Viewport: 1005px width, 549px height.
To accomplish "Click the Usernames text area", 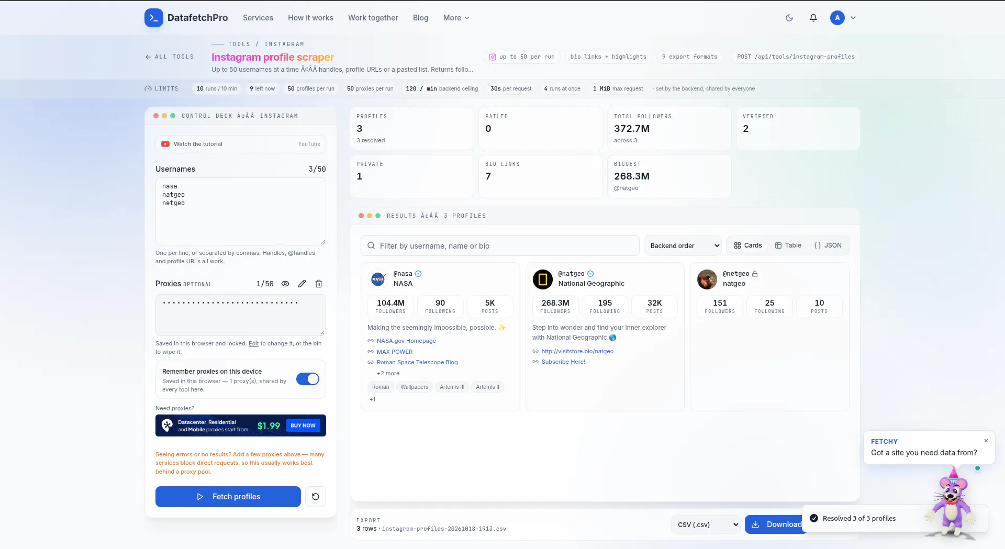I will (241, 211).
